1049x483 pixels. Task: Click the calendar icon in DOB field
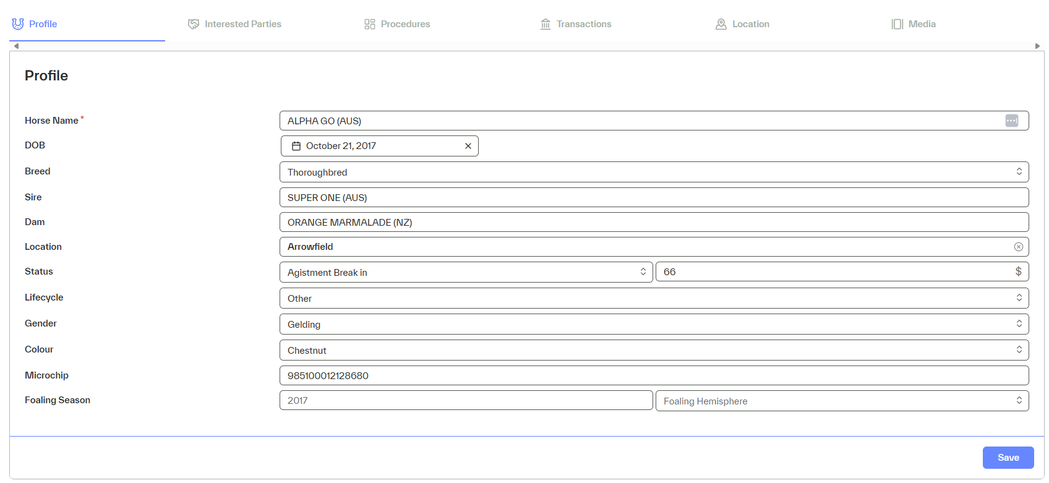pyautogui.click(x=296, y=146)
